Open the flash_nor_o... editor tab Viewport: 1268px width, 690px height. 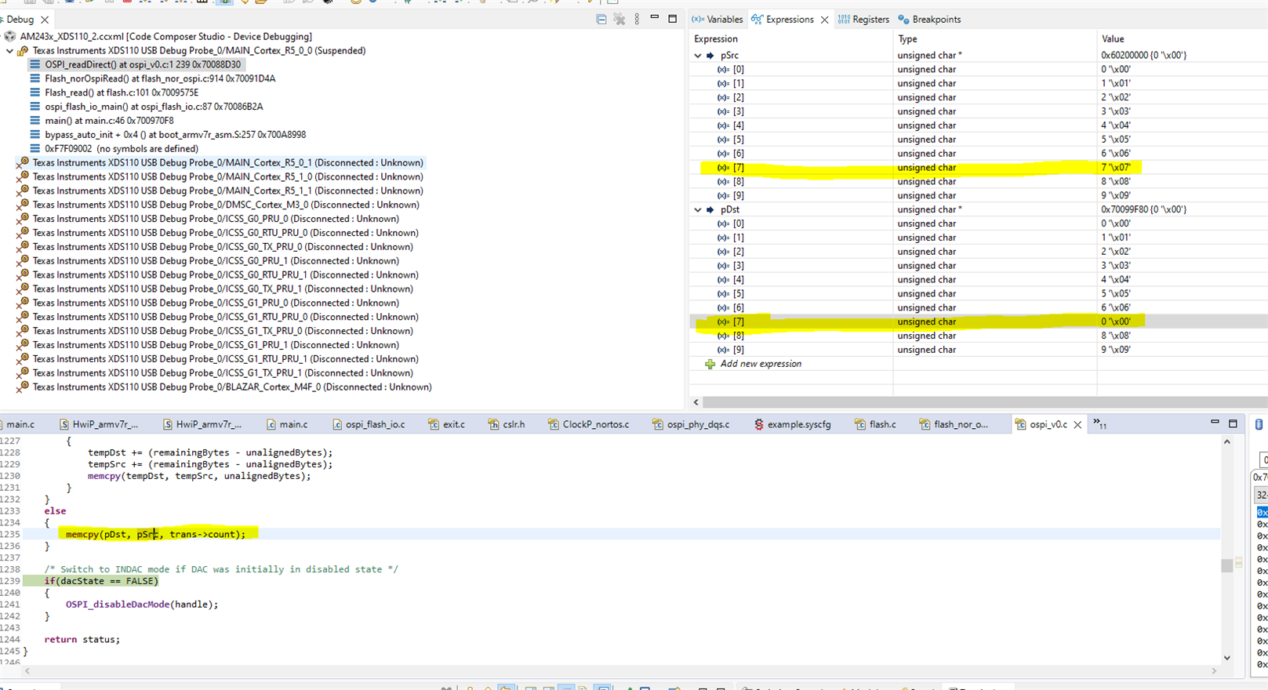coord(954,424)
